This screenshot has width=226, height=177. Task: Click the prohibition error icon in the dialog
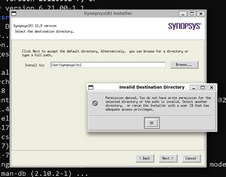tap(95, 103)
